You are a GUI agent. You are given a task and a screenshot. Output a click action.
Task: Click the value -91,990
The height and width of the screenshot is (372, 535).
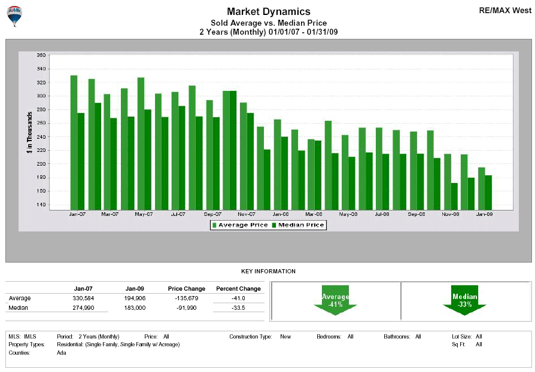tap(187, 307)
